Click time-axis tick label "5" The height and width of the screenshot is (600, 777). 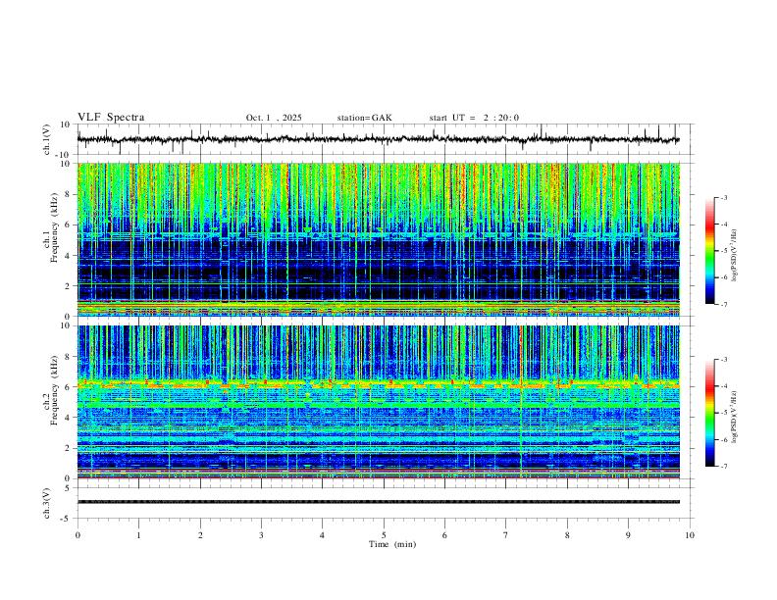tap(384, 535)
